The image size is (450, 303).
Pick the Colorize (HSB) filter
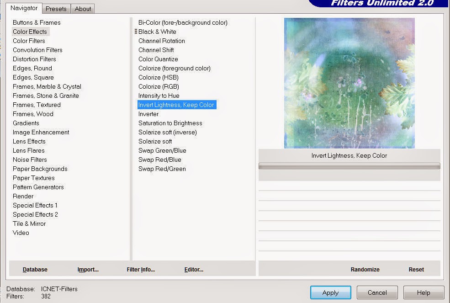pos(158,77)
